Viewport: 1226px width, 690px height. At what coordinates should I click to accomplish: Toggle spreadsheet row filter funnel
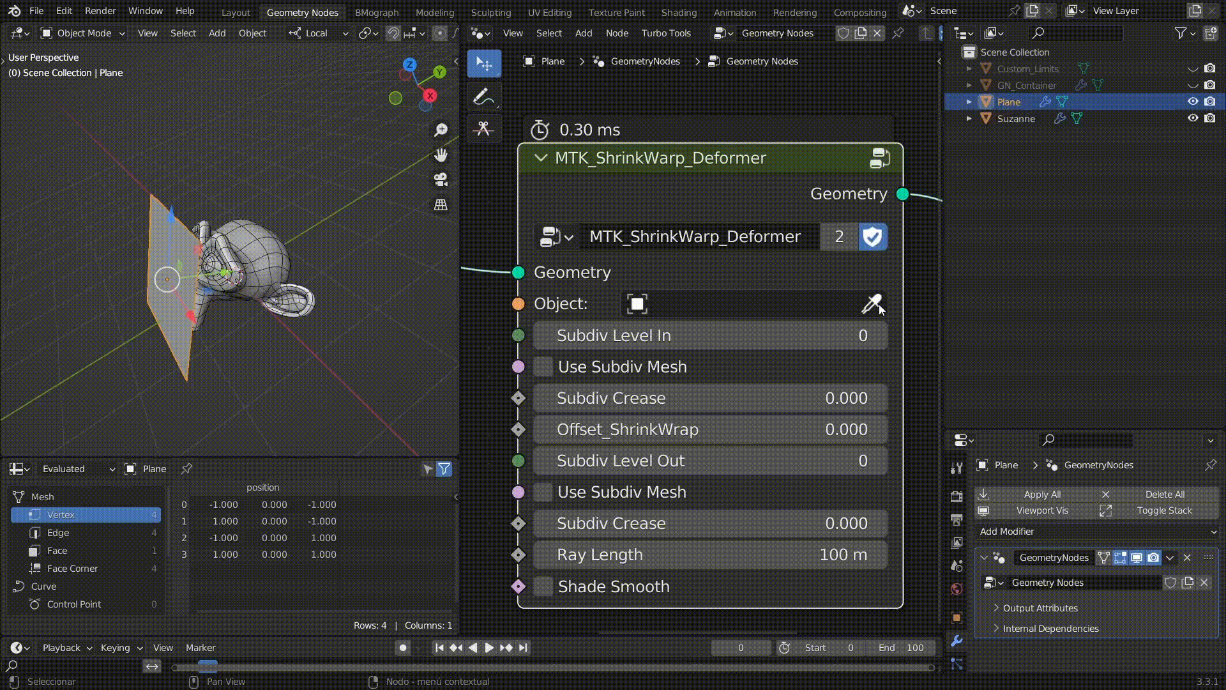click(x=444, y=469)
